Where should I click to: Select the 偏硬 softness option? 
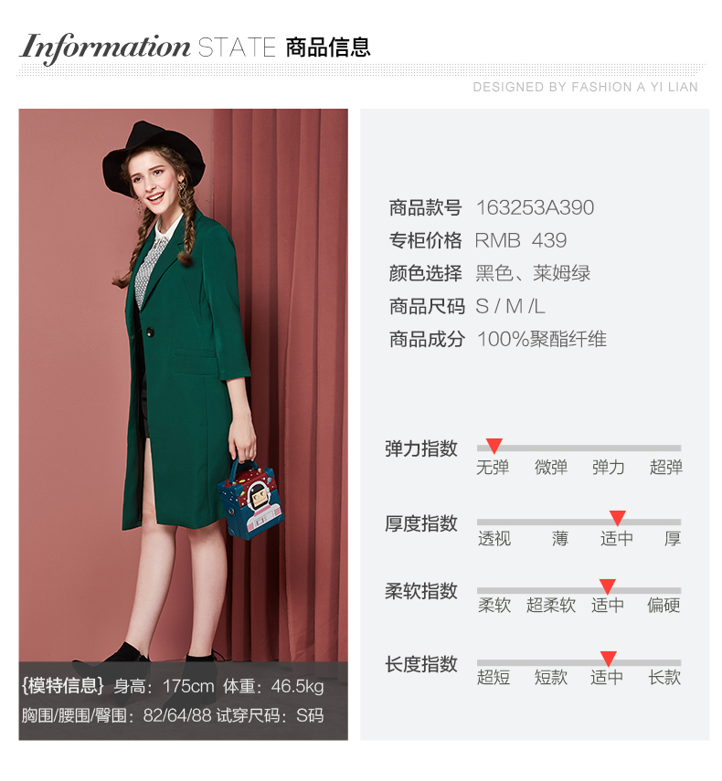click(664, 606)
